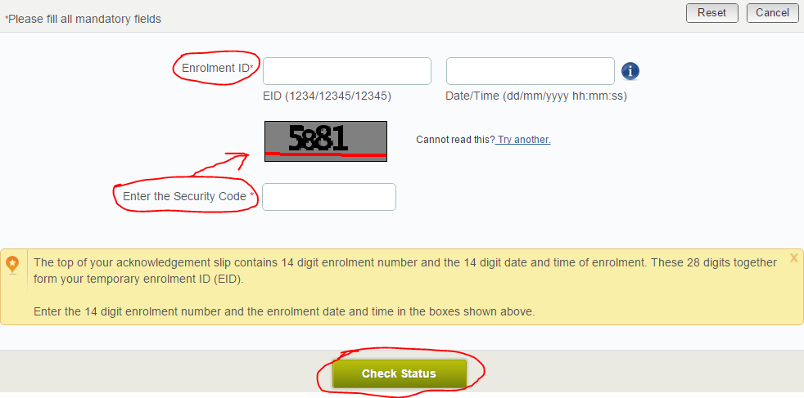Open the Try another captcha link
Screen dimensions: 804x398
[x=523, y=140]
